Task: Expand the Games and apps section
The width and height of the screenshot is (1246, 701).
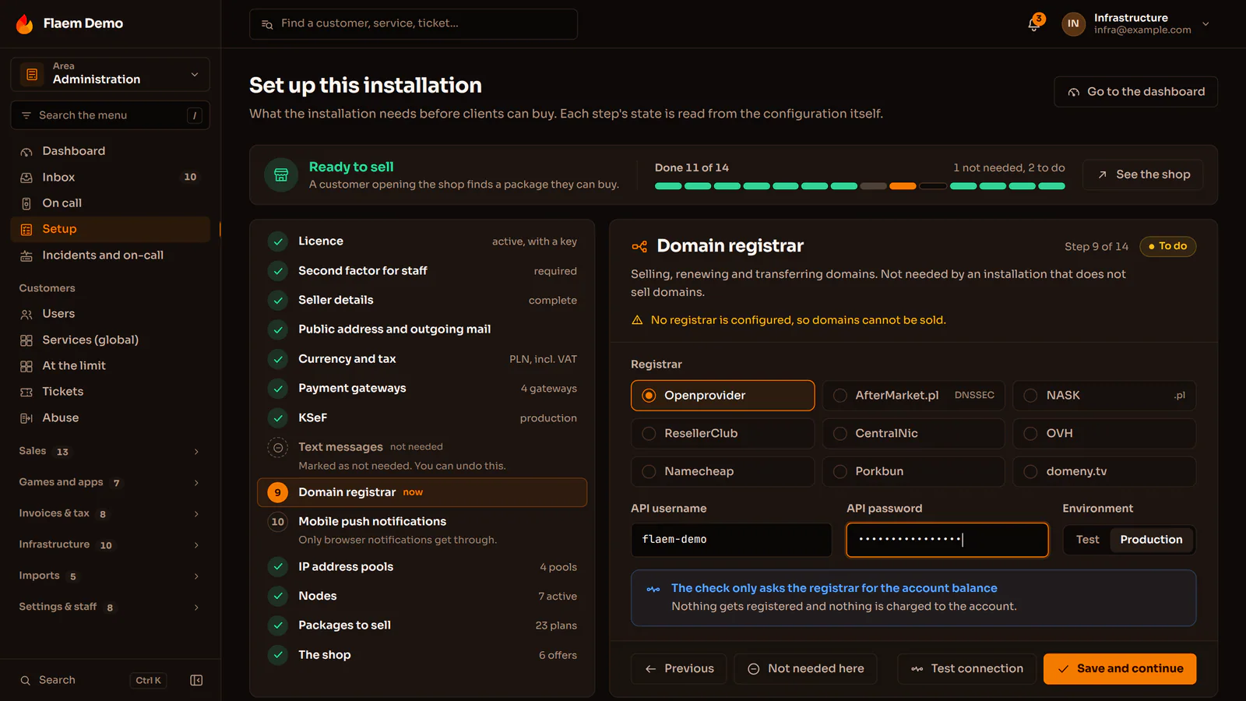Action: 110,483
